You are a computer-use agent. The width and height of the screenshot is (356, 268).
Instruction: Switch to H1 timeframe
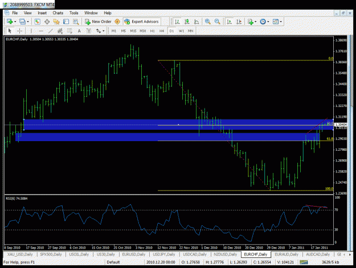(152, 31)
